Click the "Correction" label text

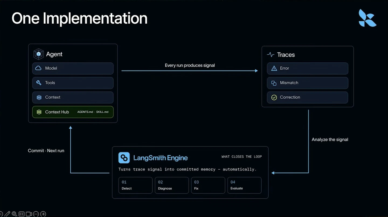point(290,97)
